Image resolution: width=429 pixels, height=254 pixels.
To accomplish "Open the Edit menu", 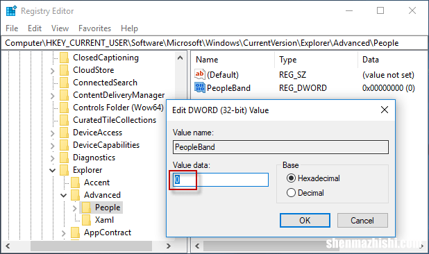I will (35, 28).
